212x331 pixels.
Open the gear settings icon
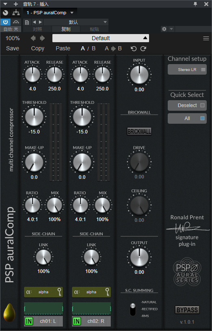click(x=164, y=29)
